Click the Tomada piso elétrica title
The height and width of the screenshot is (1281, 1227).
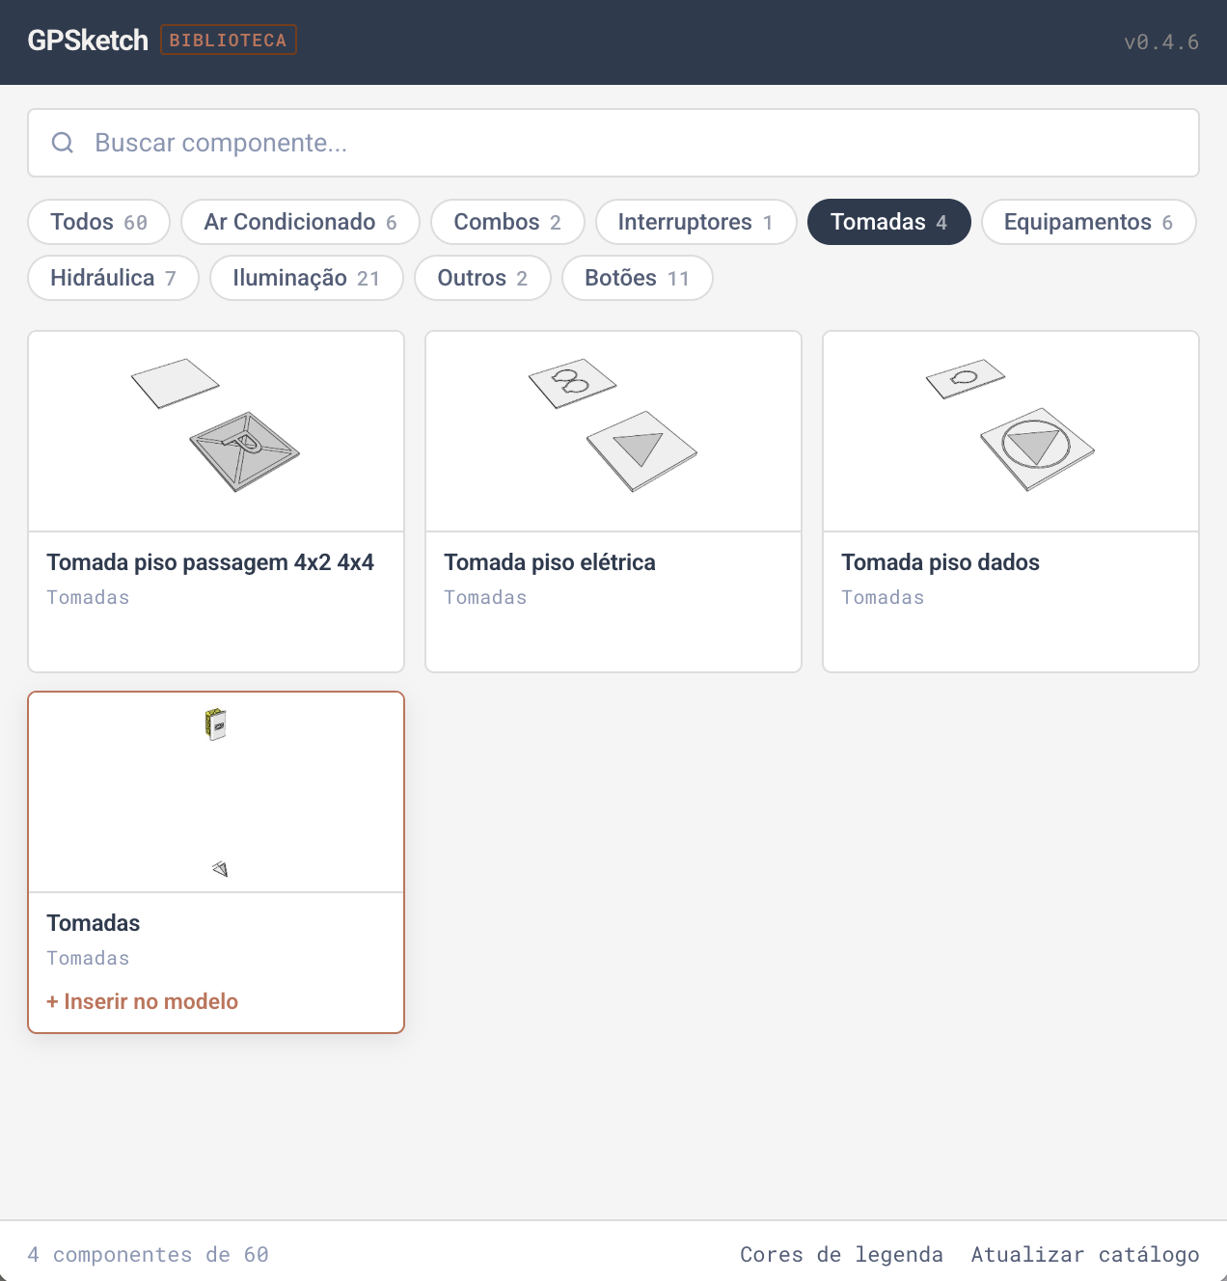coord(550,562)
